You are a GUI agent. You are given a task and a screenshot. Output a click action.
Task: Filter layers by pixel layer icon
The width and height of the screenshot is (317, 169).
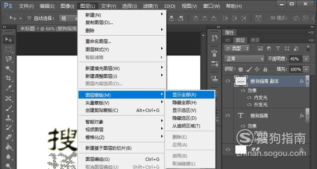coord(260,48)
